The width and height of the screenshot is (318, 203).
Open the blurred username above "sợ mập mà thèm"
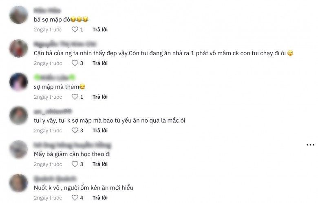click(x=55, y=78)
